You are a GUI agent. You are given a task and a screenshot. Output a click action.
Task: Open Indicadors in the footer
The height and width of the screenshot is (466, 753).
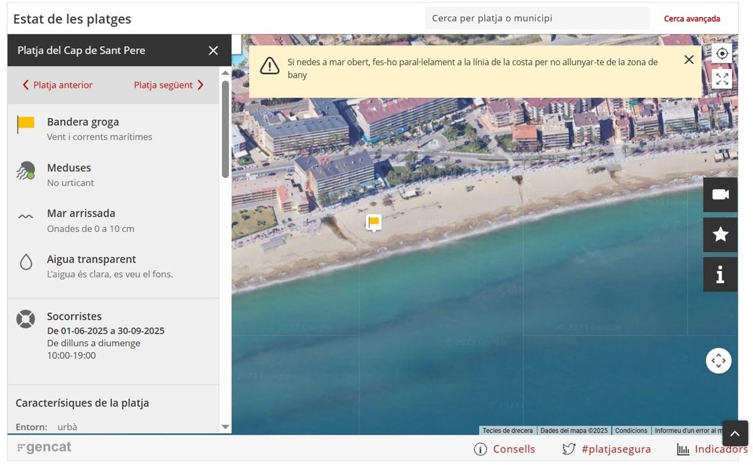click(x=713, y=449)
